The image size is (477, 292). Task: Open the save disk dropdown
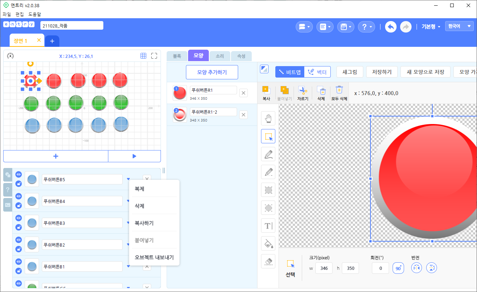coord(346,27)
